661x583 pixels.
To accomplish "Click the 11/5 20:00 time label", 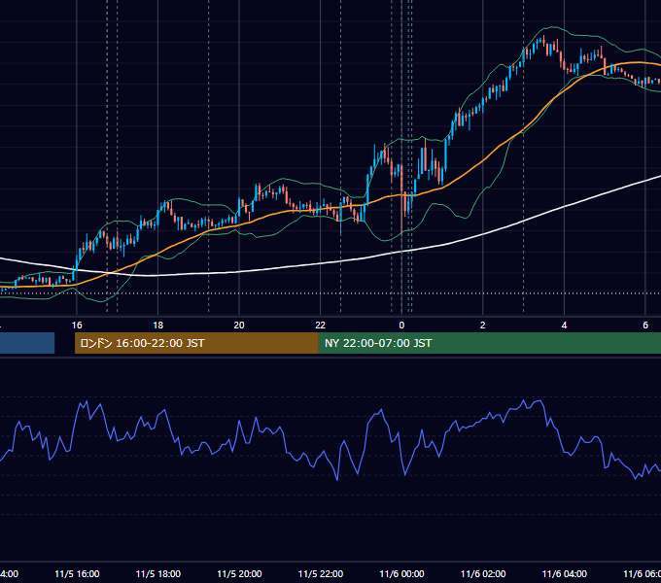I will pos(239,573).
